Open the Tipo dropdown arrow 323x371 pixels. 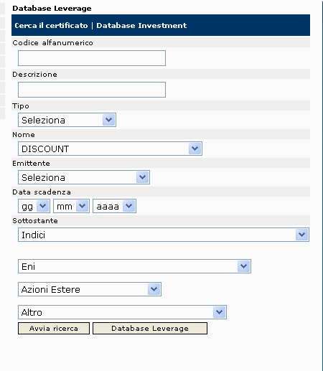coord(109,120)
